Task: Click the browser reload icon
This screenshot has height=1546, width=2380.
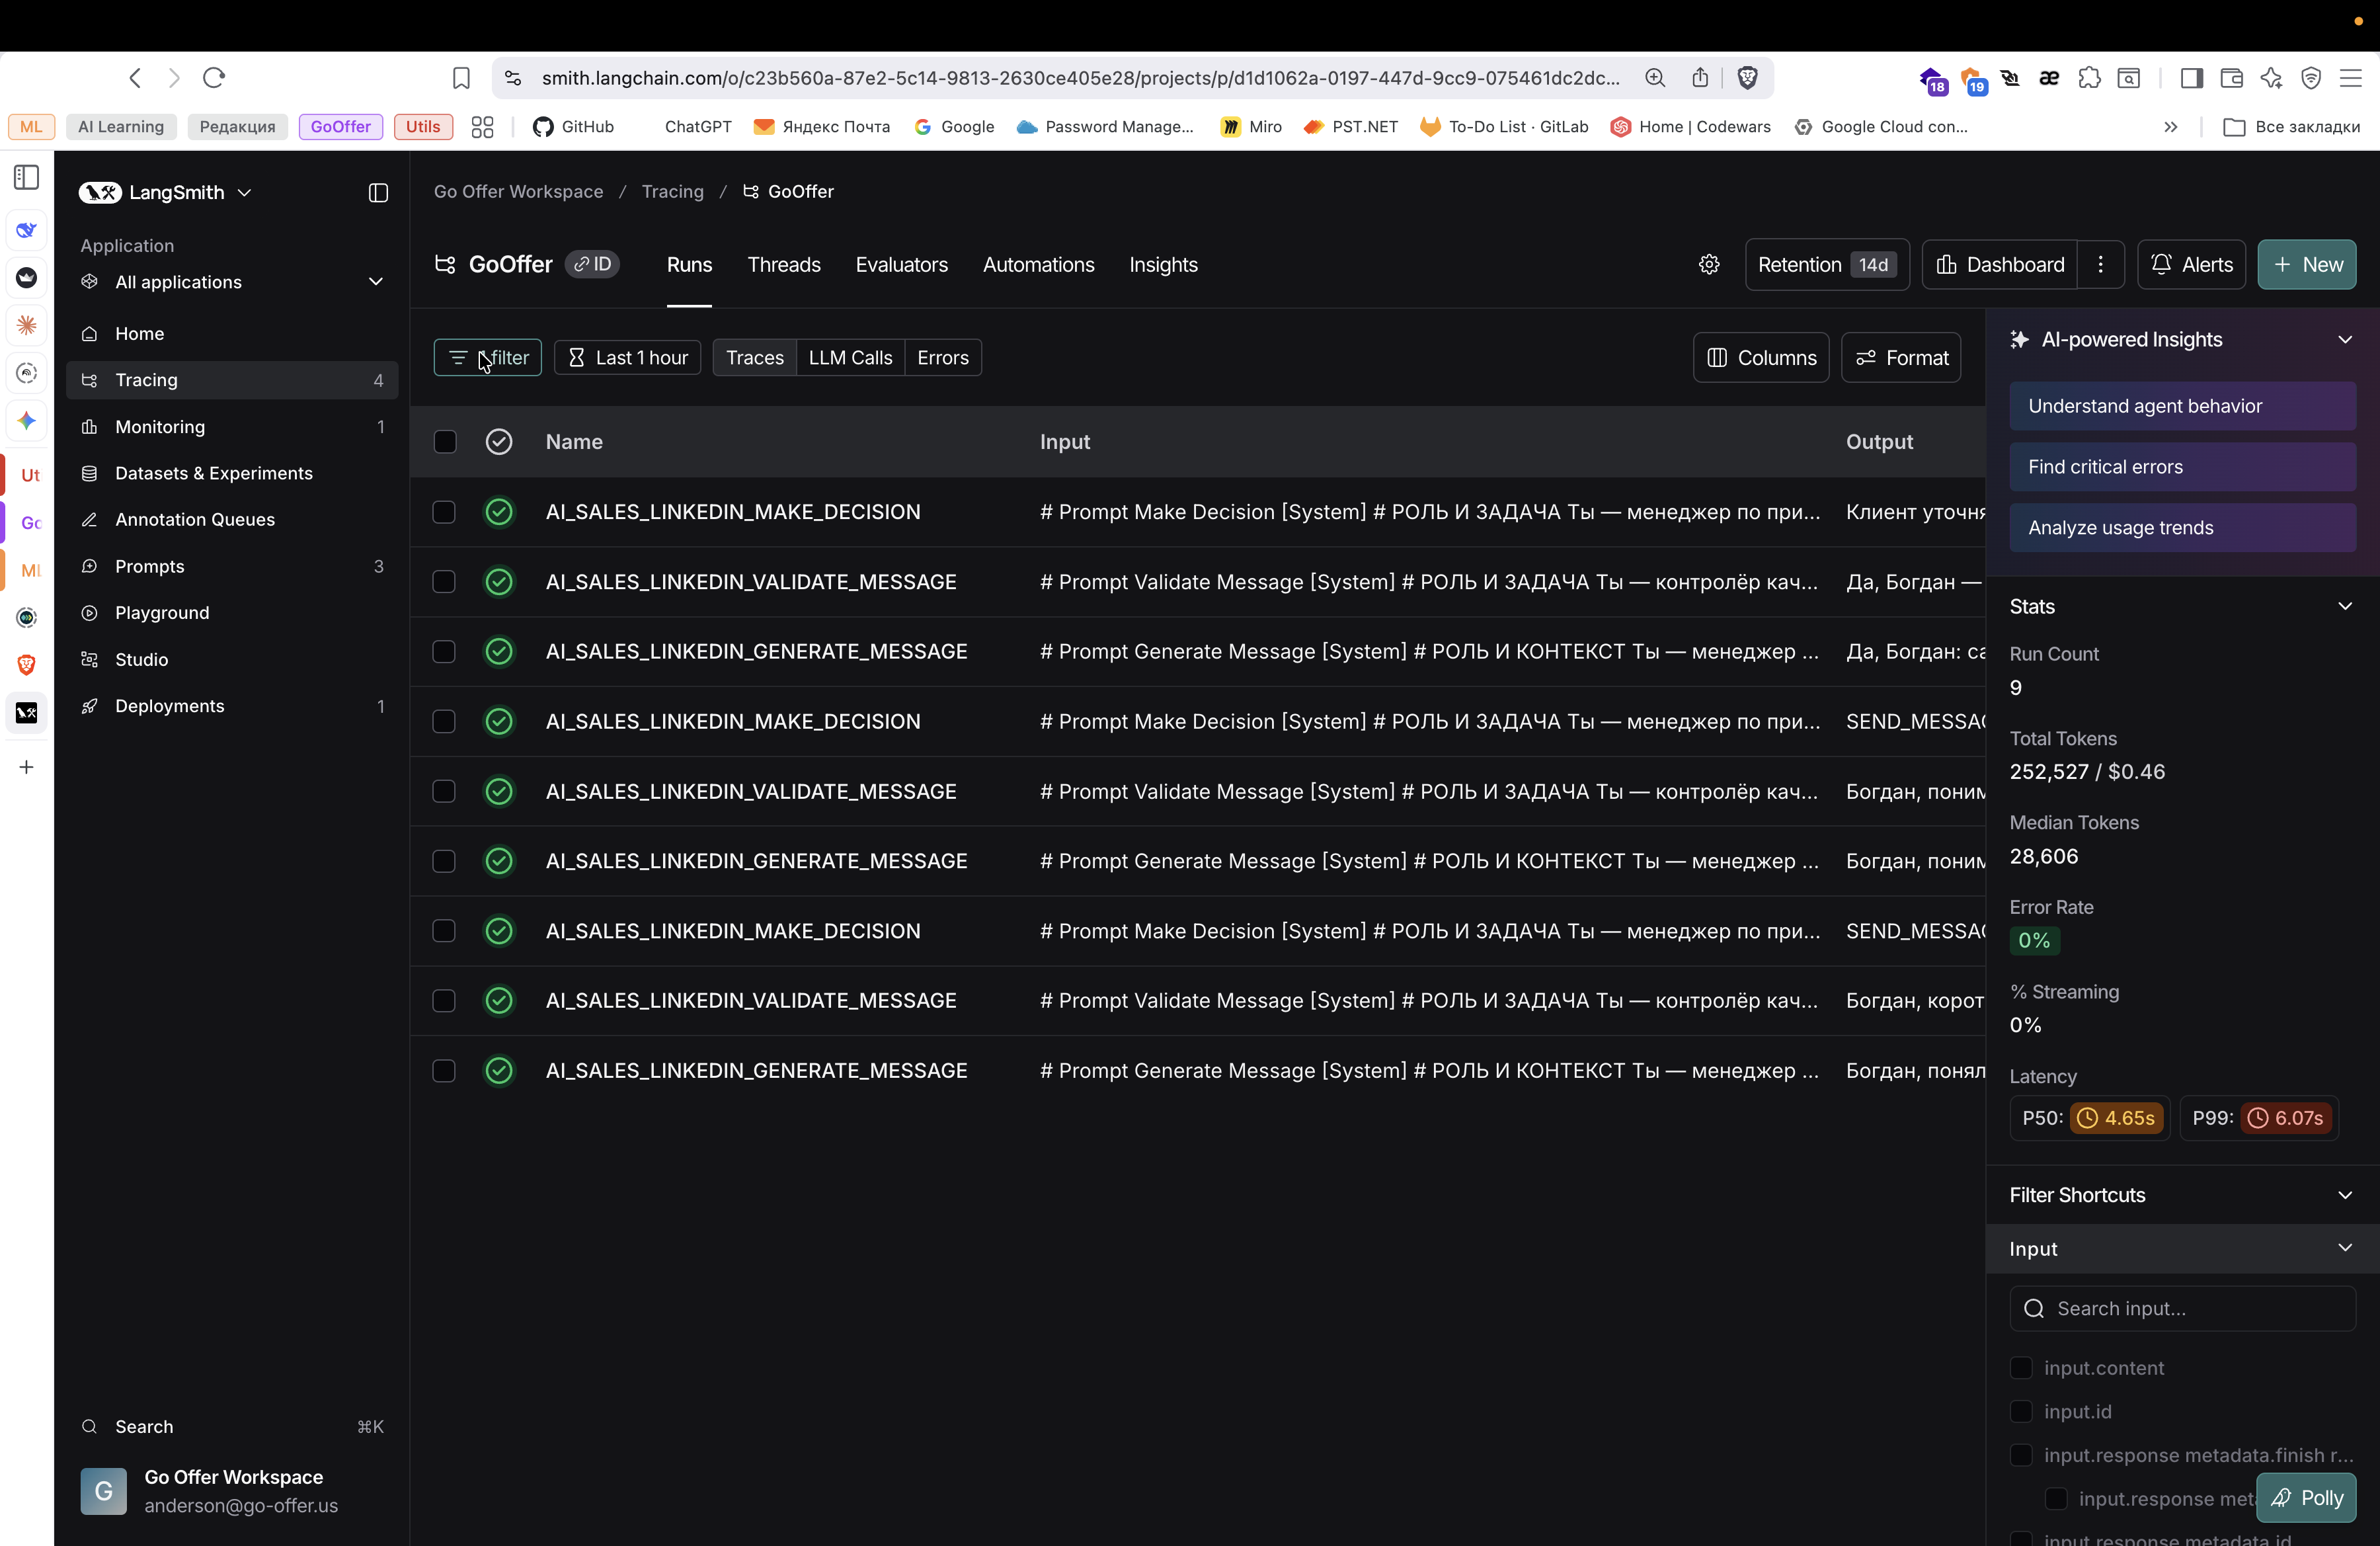Action: pos(214,78)
